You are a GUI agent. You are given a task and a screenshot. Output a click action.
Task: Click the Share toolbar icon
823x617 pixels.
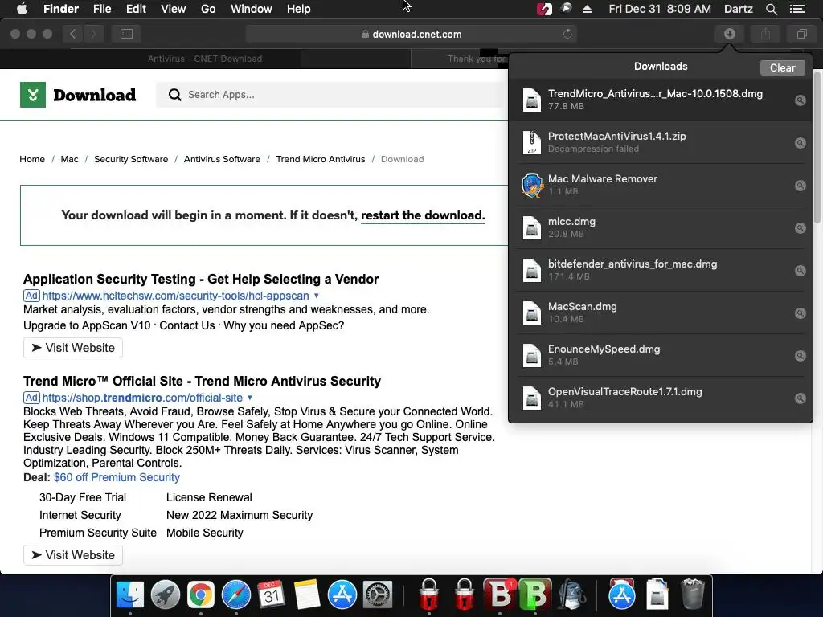(x=766, y=34)
